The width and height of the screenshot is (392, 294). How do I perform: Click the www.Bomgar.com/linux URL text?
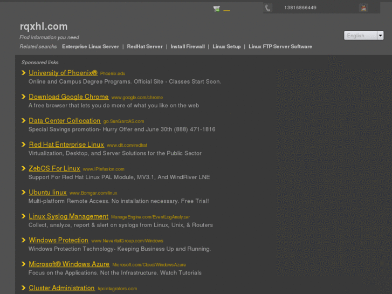(93, 193)
